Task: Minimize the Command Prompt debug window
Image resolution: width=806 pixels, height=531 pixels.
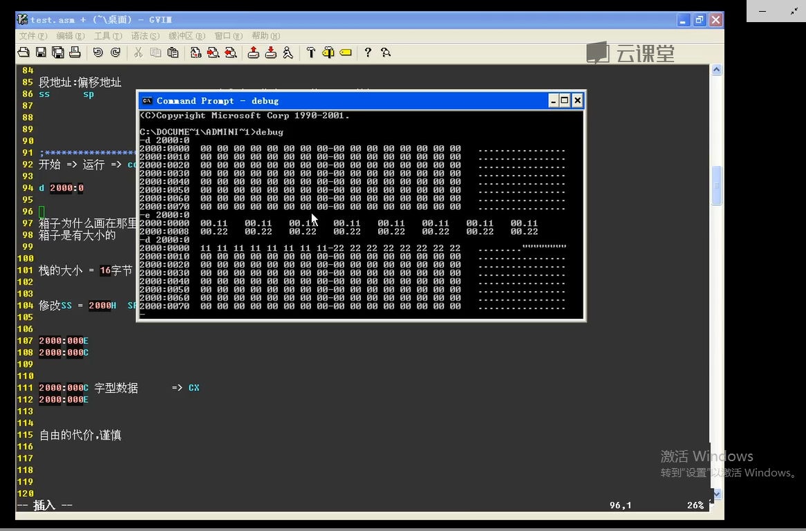Action: (553, 101)
